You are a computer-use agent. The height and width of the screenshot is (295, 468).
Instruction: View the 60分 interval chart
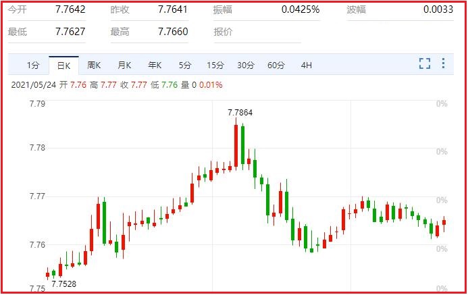click(x=276, y=65)
